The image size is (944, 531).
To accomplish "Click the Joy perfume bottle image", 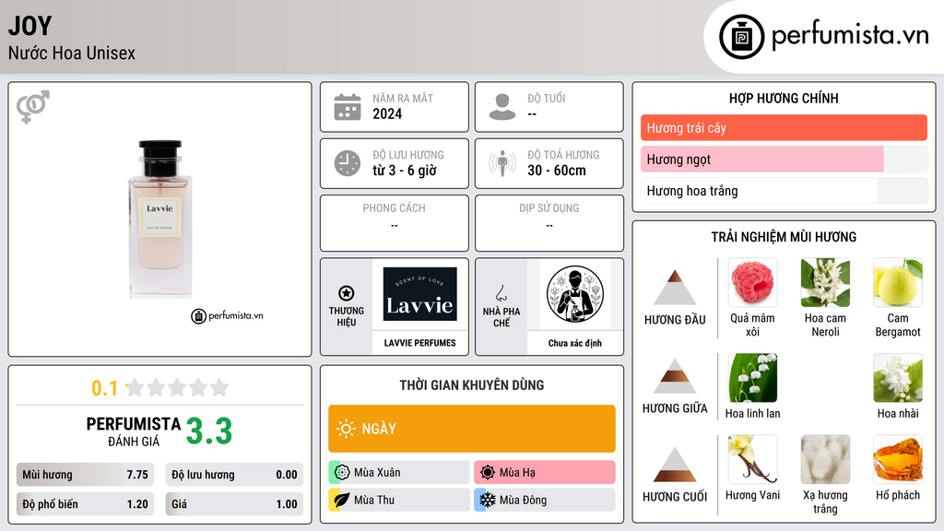I will coord(159,219).
